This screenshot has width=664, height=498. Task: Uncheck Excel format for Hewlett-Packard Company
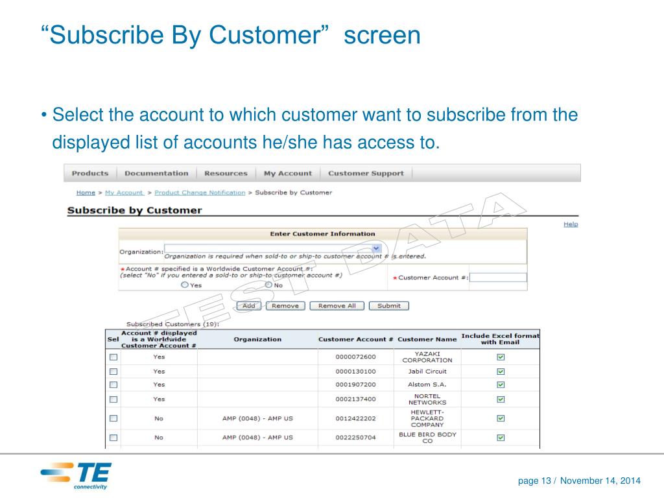pos(501,418)
